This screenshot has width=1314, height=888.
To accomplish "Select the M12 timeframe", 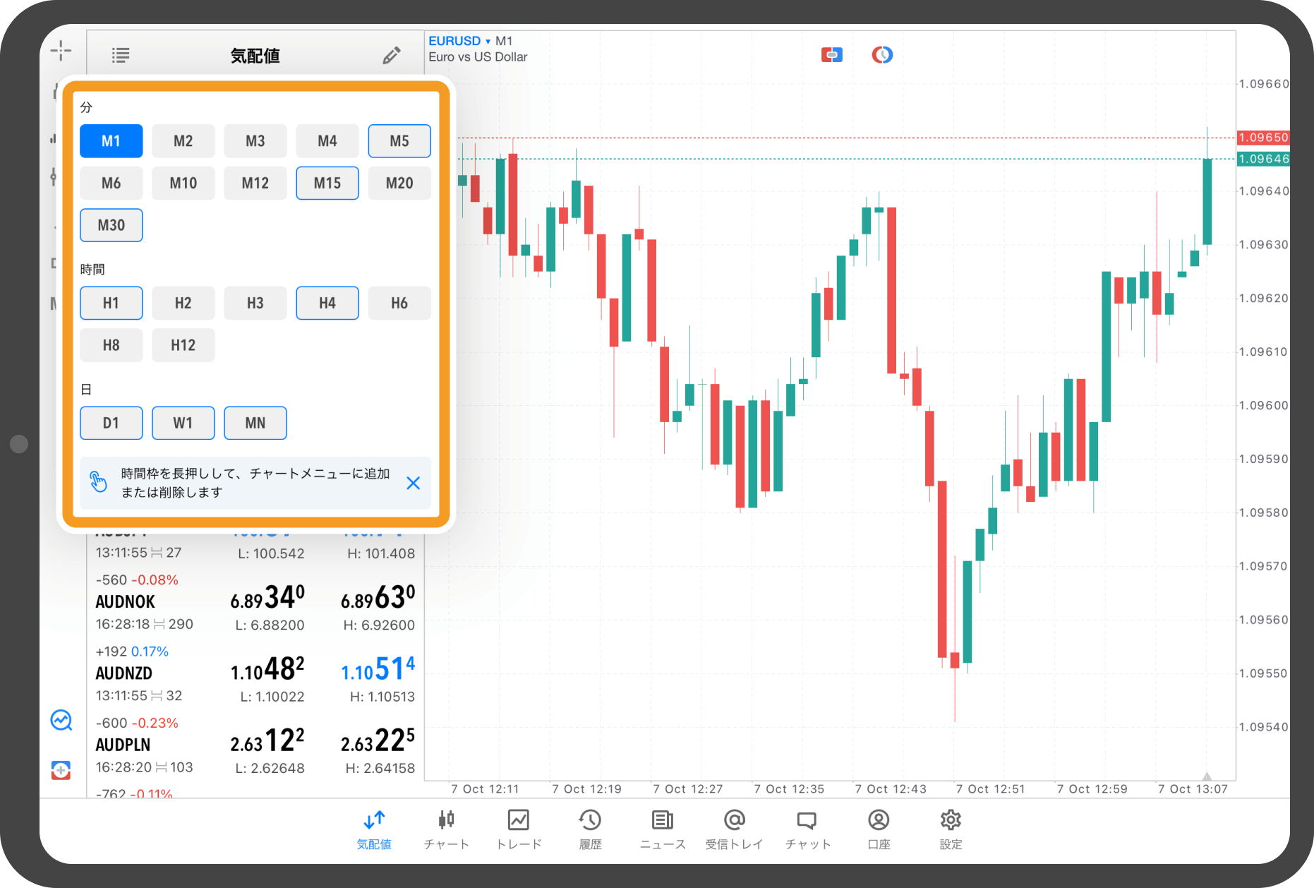I will [255, 183].
